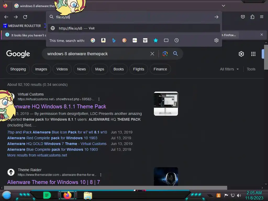This screenshot has height=201, width=268.
Task: Select the windows 8 alienware browser tab
Action: (x=34, y=6)
